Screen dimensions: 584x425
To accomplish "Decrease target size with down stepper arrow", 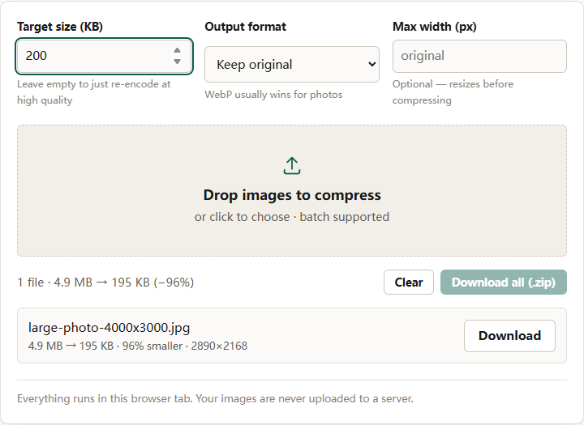I will 178,62.
